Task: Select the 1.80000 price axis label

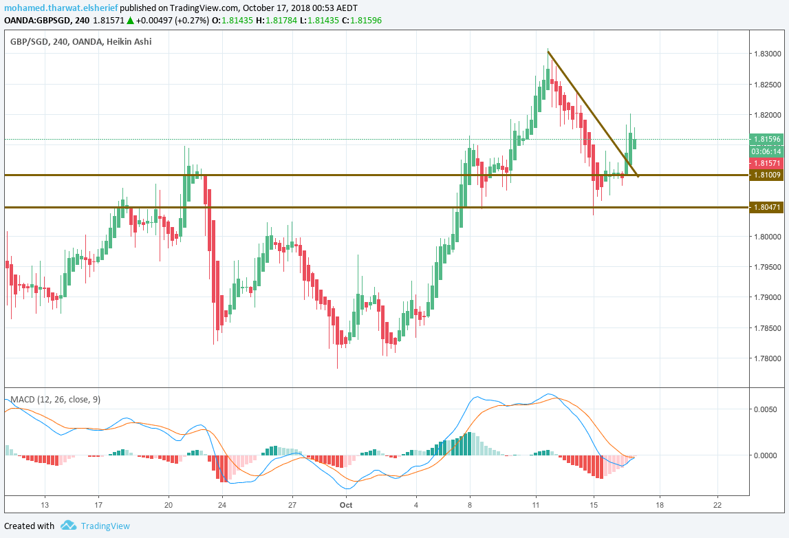Action: 768,237
